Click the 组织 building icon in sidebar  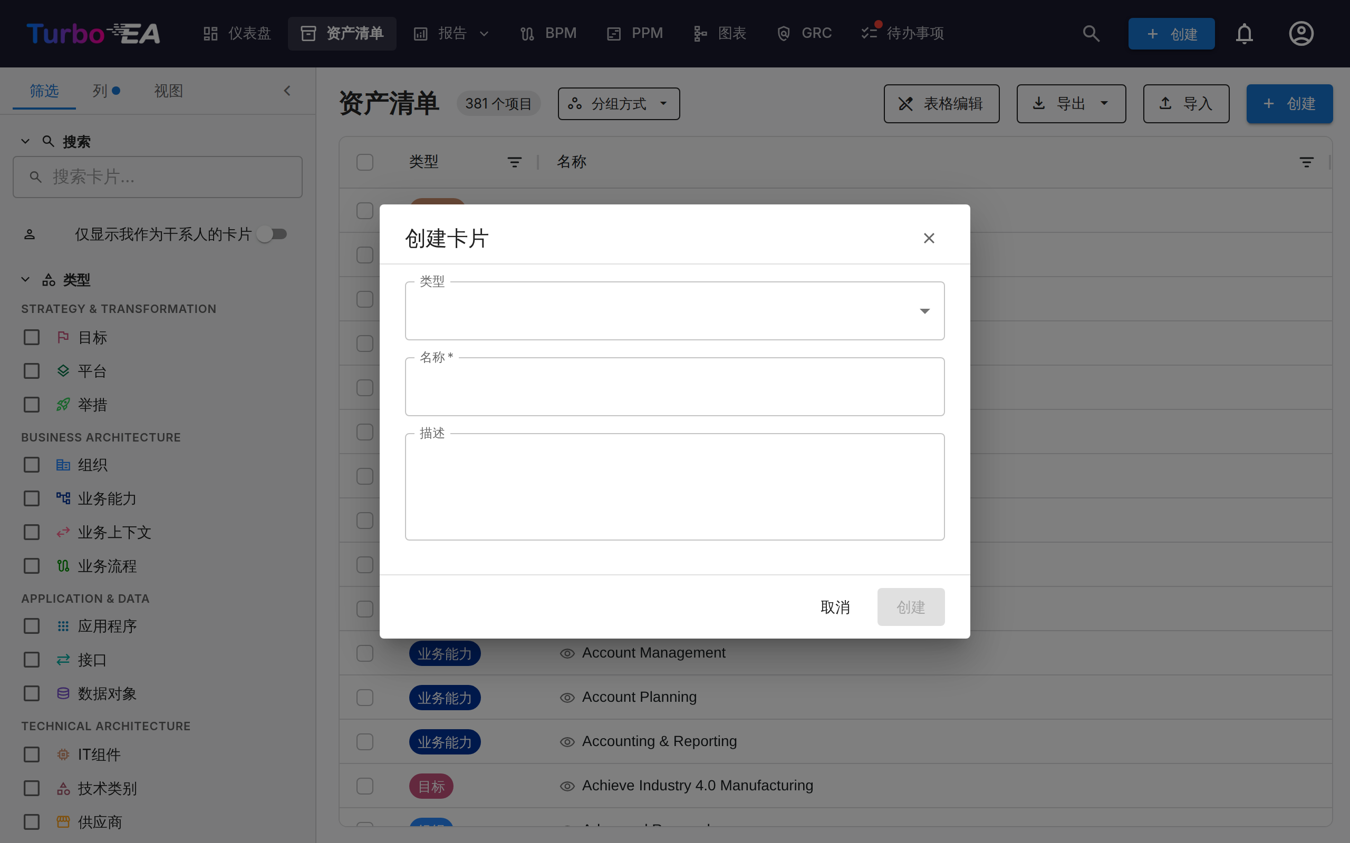click(63, 465)
